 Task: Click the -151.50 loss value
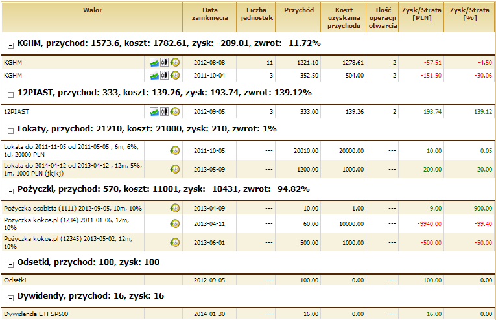tap(431, 76)
